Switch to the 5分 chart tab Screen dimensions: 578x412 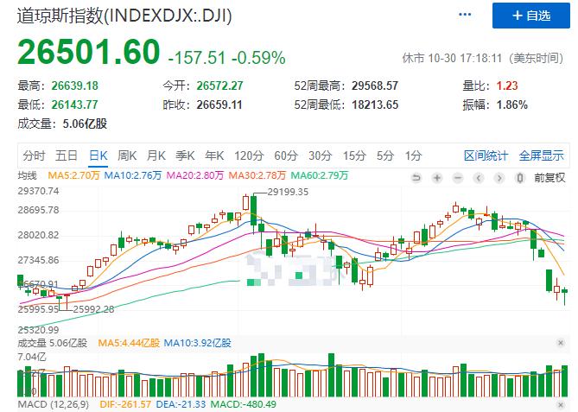click(x=384, y=155)
